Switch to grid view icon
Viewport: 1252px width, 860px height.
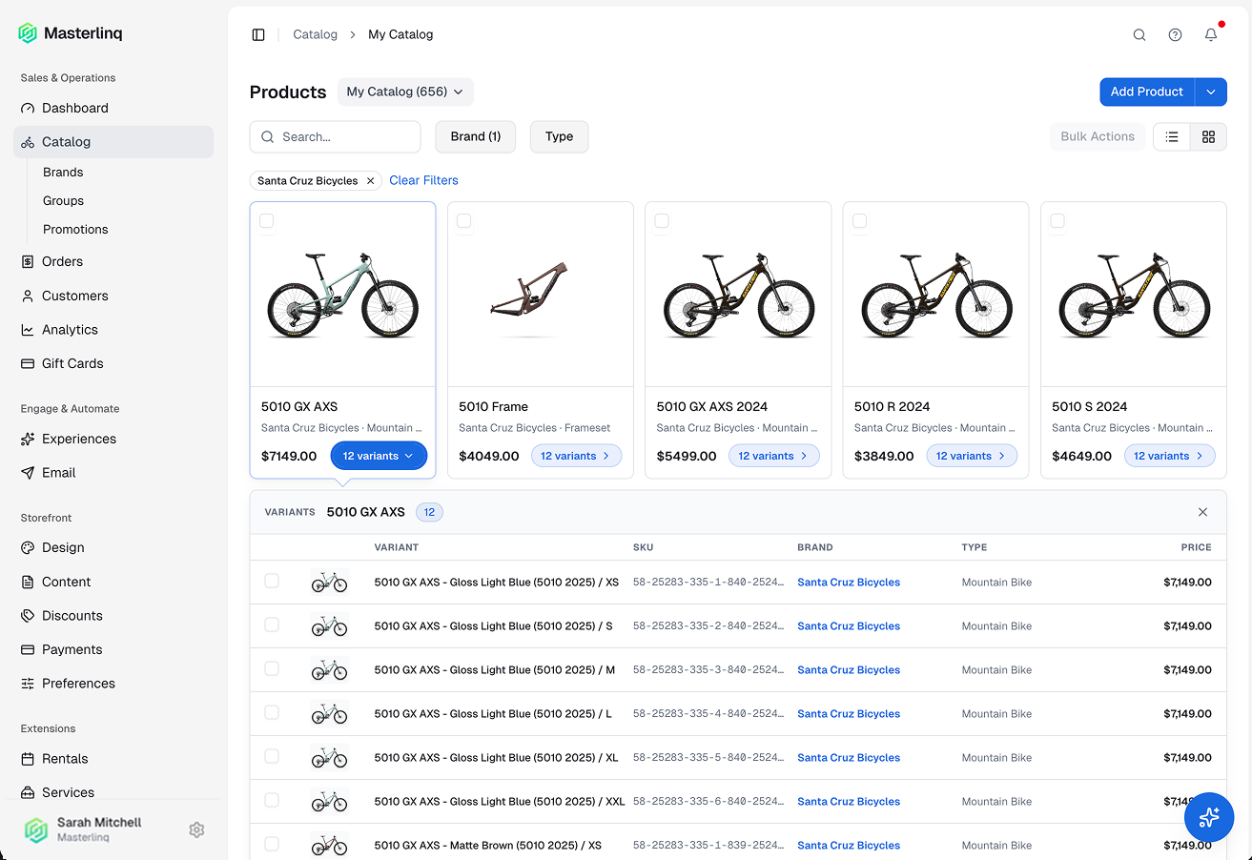click(1208, 136)
